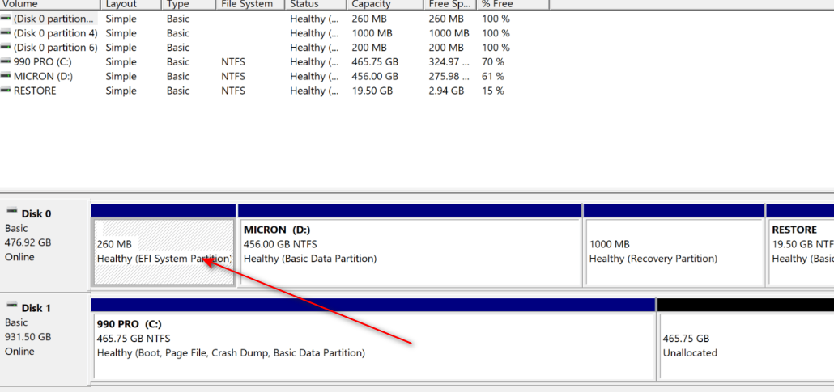Select the 1000 MB Recovery Partition block
Screen dimensions: 834x392
point(674,252)
